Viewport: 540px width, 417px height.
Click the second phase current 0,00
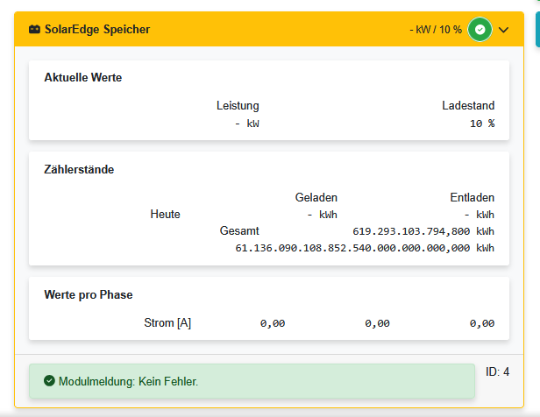coord(377,323)
